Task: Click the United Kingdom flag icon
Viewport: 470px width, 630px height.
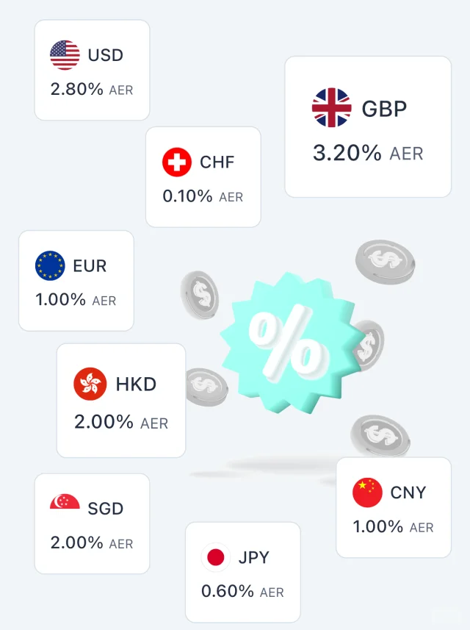Action: tap(331, 107)
